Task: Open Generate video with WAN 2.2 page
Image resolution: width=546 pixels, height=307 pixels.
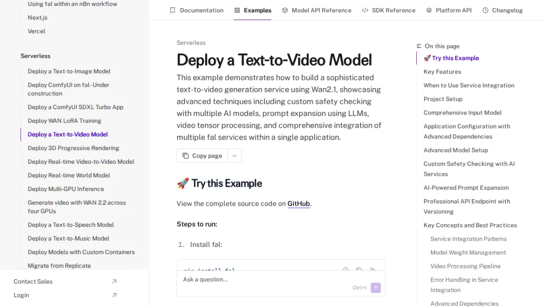Action: pos(77,207)
